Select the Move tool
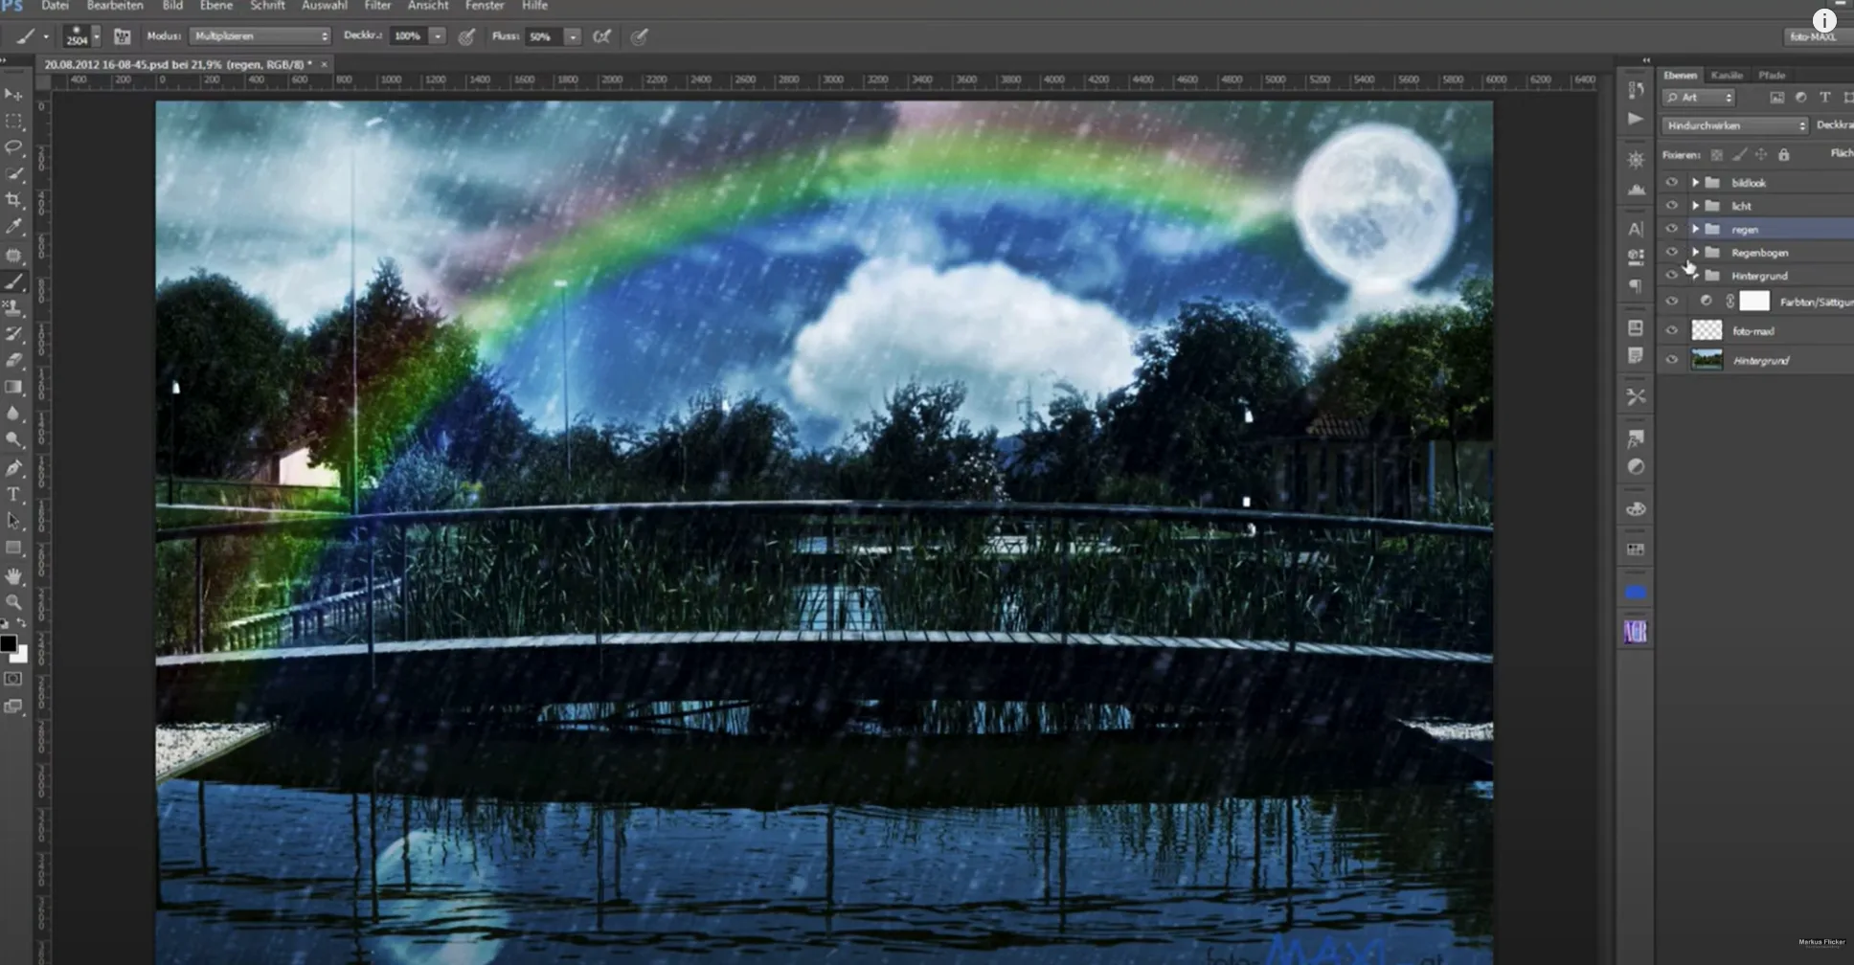The width and height of the screenshot is (1854, 965). pos(13,95)
